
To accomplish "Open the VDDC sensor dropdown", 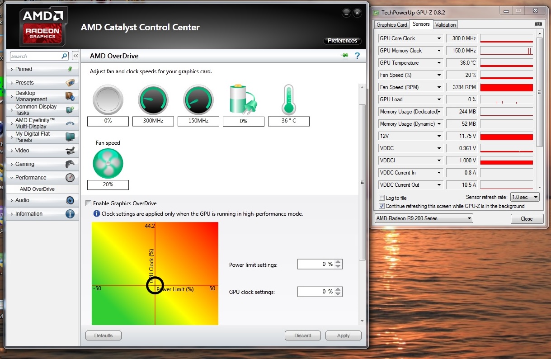I will point(438,148).
